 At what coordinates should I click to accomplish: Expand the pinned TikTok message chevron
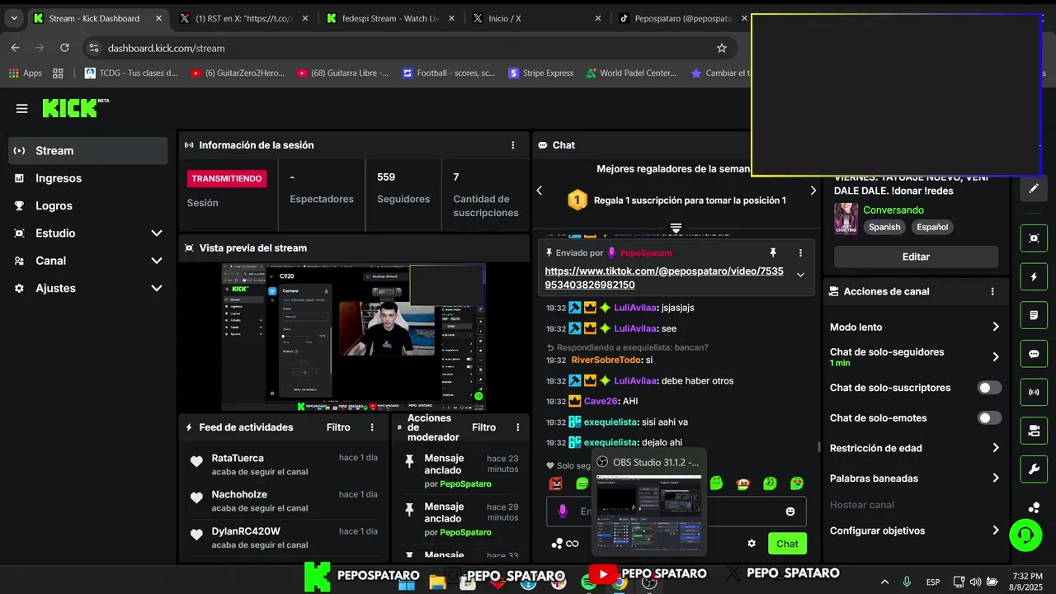(x=800, y=275)
